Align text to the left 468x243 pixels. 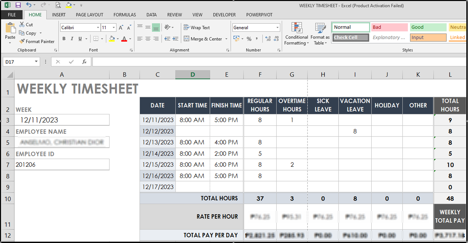[x=140, y=39]
